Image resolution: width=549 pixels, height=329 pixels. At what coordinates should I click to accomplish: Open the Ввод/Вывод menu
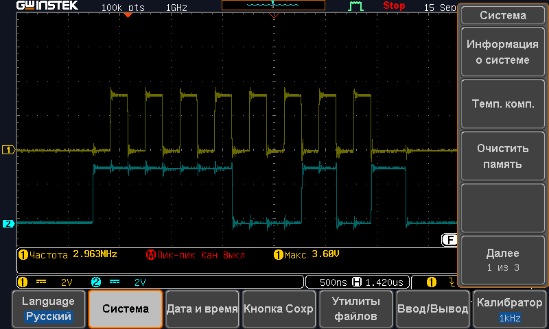(432, 309)
